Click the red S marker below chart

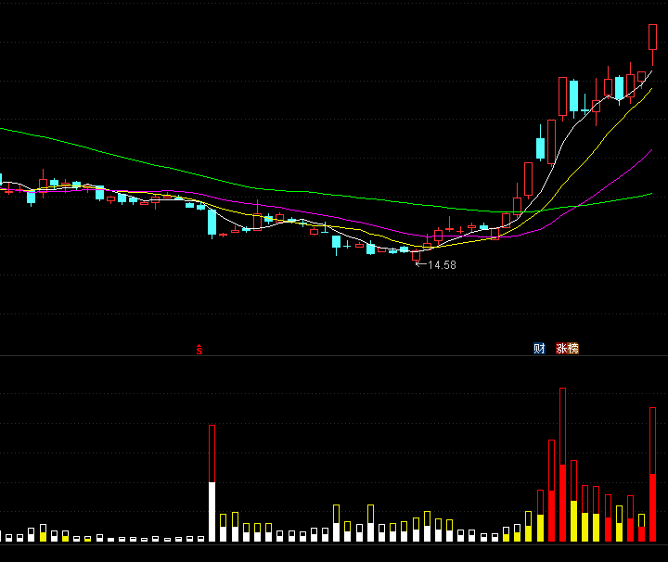tap(199, 350)
